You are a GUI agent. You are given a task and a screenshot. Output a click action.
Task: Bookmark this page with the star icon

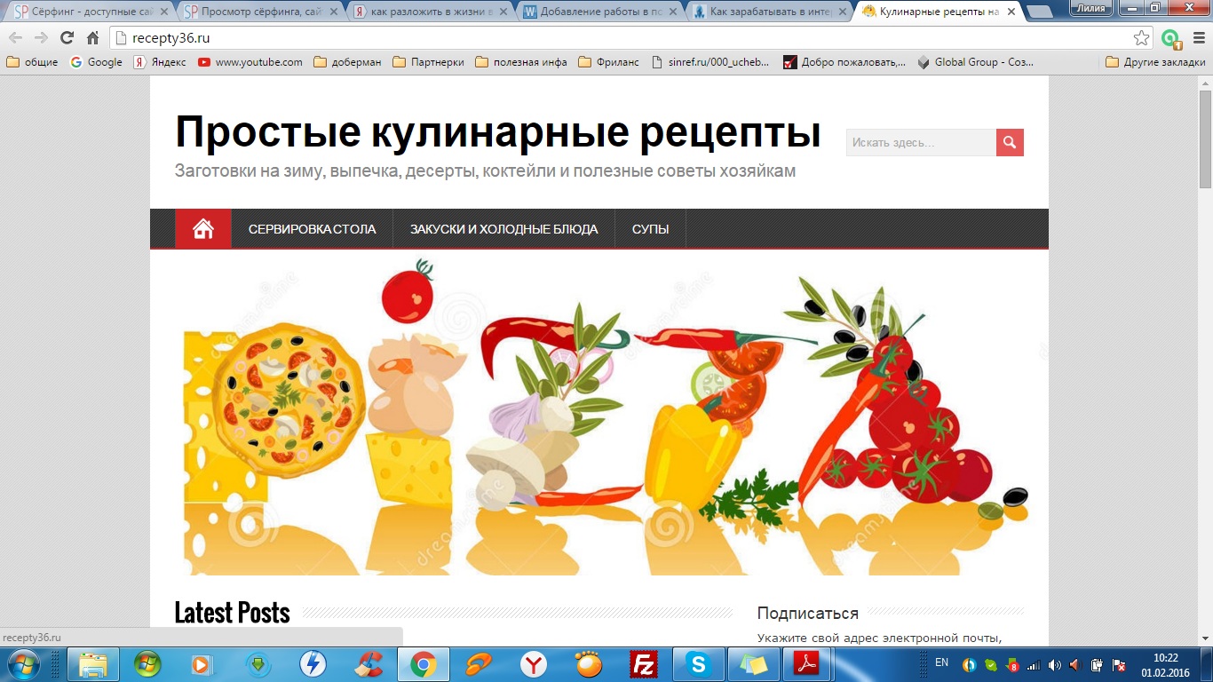tap(1142, 38)
